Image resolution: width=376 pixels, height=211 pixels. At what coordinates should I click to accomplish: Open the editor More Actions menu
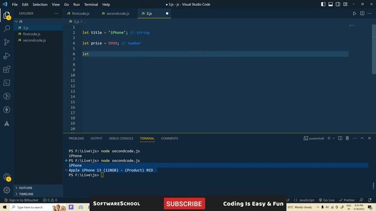coord(370,13)
